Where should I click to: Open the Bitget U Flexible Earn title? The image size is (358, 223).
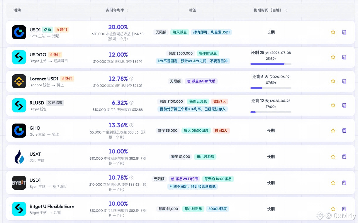(x=52, y=207)
